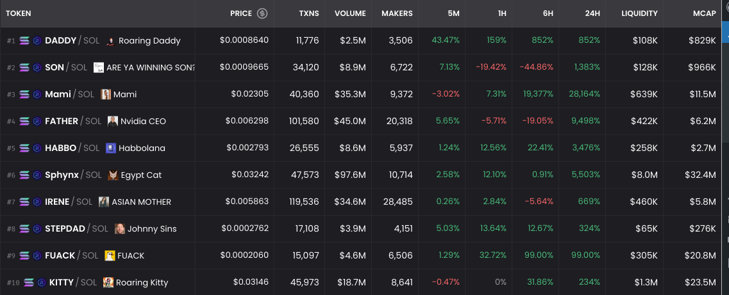Click the Raydium DEX icon in the HABBO row
The width and height of the screenshot is (729, 295).
(x=37, y=148)
